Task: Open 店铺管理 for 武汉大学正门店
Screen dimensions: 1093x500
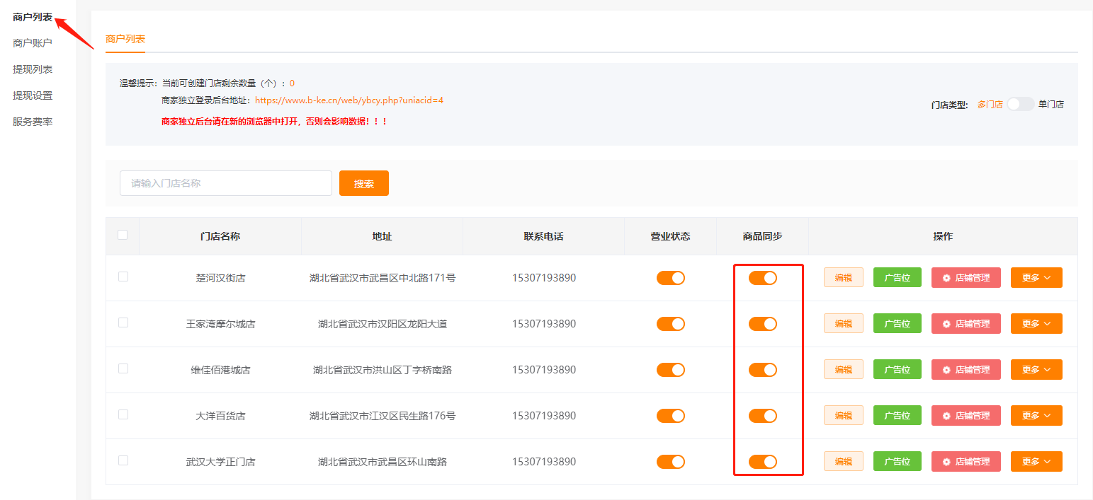Action: 965,462
